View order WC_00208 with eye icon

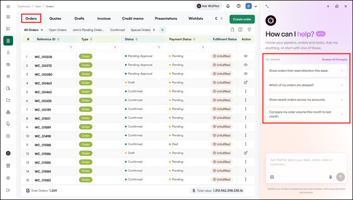coord(246,56)
